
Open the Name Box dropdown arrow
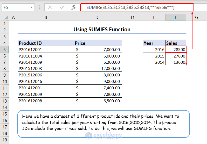pyautogui.click(x=31, y=8)
